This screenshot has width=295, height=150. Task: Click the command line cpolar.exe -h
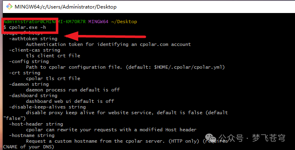click(28, 28)
